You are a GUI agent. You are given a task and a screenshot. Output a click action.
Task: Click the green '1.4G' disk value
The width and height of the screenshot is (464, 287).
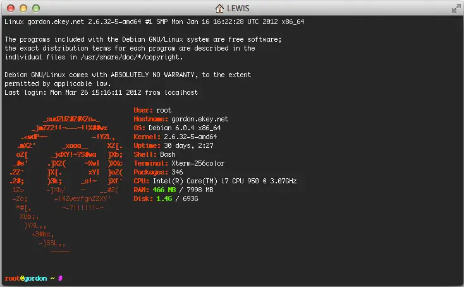click(x=164, y=198)
